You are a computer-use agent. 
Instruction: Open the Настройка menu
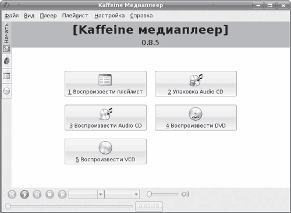pyautogui.click(x=109, y=16)
